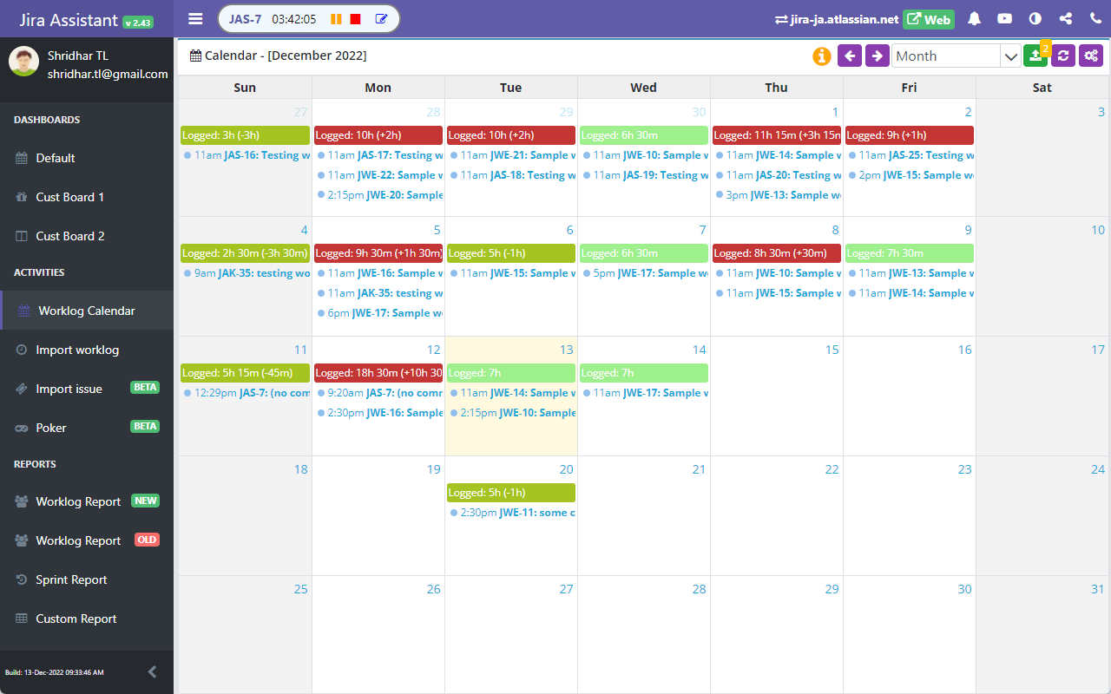Viewport: 1111px width, 694px height.
Task: Open Import worklog page
Action: pos(87,350)
